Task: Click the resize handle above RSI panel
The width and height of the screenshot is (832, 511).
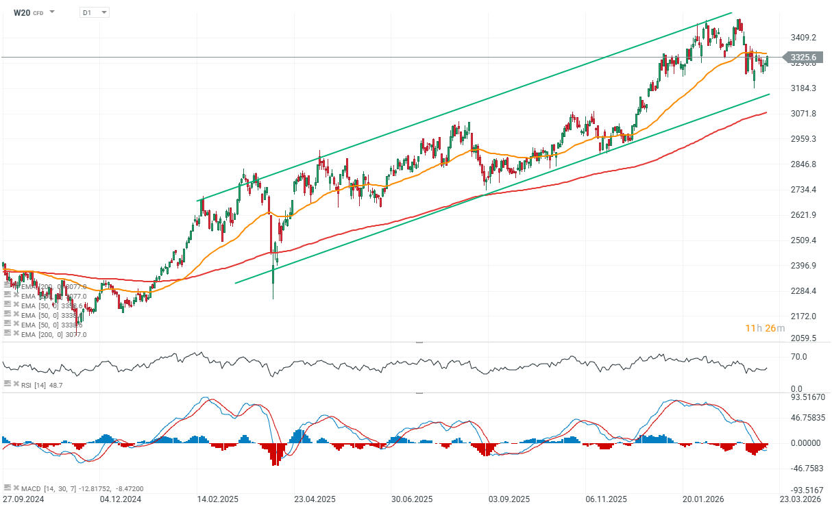Action: click(419, 341)
